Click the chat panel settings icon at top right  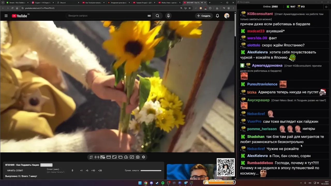coord(326,7)
